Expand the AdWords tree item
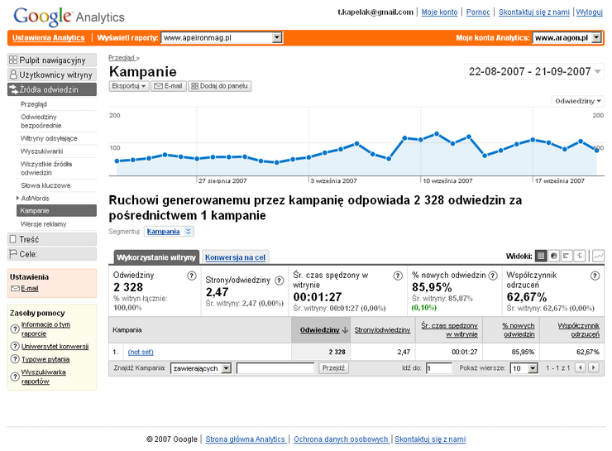Image resolution: width=612 pixels, height=451 pixels. [17, 199]
